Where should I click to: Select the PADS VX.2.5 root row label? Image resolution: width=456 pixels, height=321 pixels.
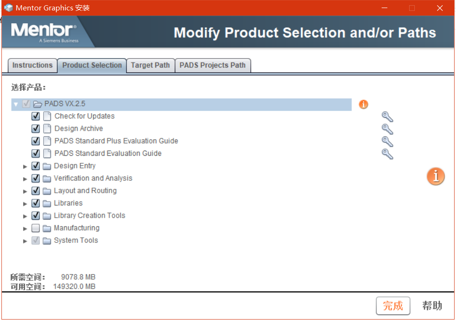(65, 104)
